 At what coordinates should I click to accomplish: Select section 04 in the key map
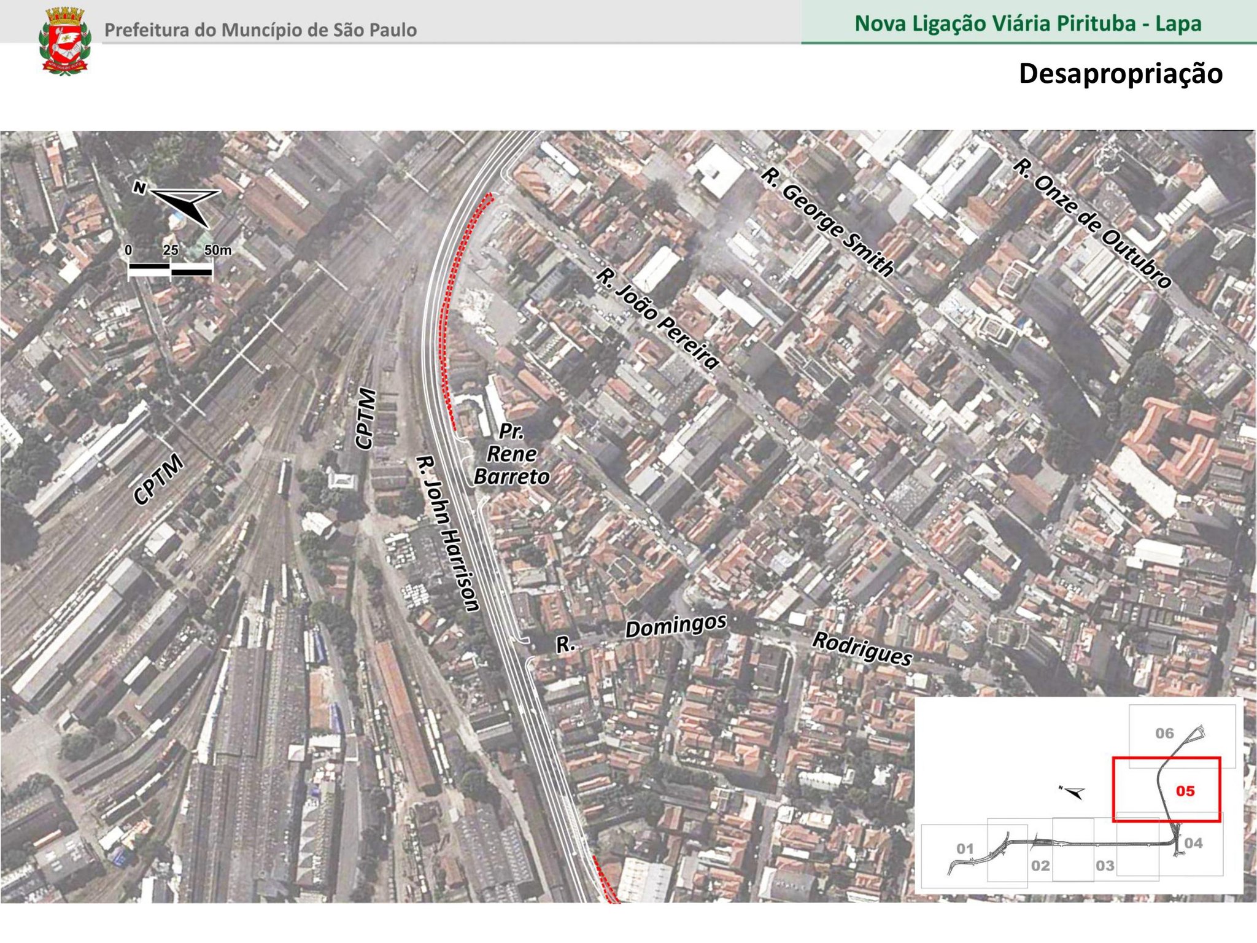pyautogui.click(x=1193, y=843)
